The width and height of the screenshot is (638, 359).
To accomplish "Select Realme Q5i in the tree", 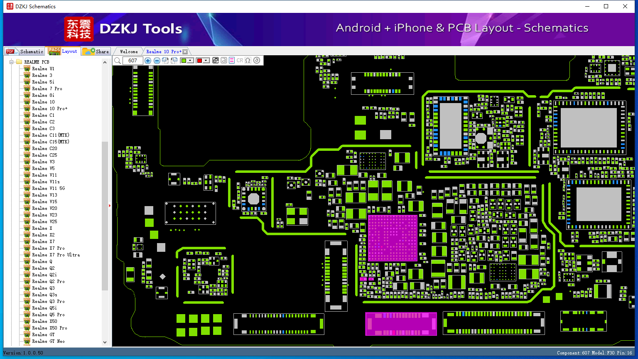I will (x=45, y=308).
